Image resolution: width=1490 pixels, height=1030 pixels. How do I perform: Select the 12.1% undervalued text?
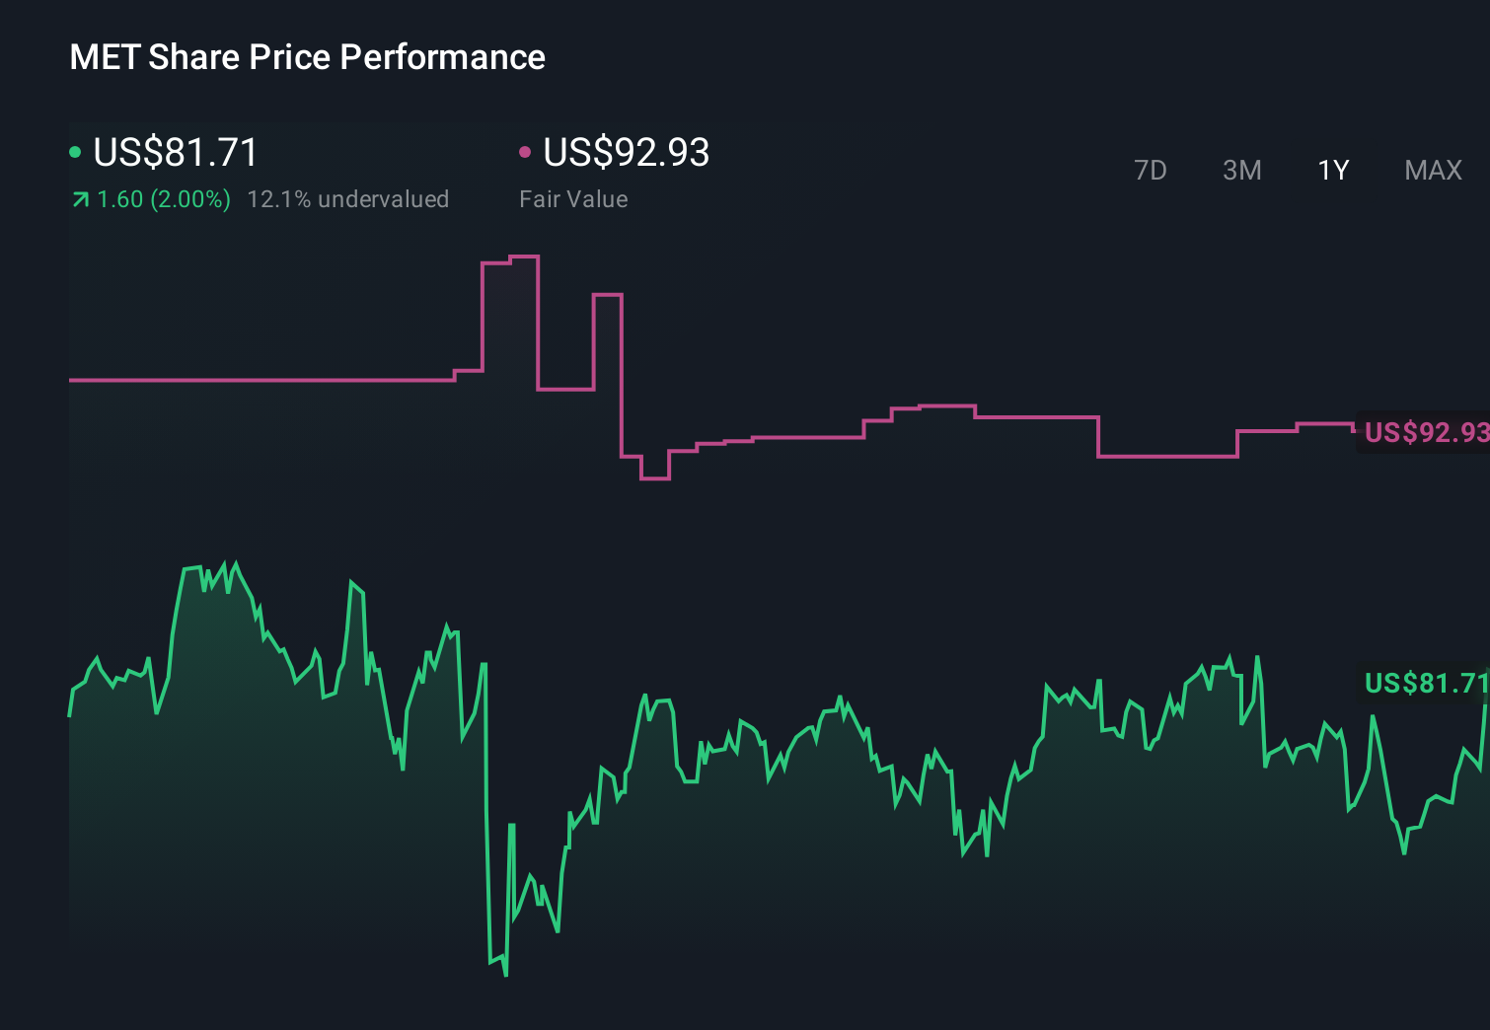click(x=350, y=198)
